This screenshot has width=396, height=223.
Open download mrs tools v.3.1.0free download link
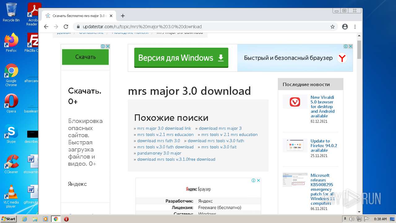[176, 159]
